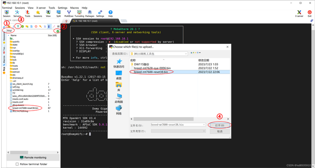Open the Macros menu
This screenshot has height=168, width=315.
[x=74, y=8]
